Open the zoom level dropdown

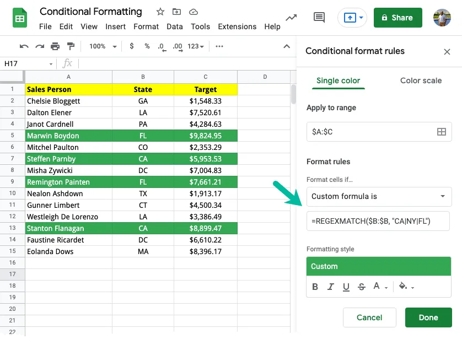click(x=100, y=46)
